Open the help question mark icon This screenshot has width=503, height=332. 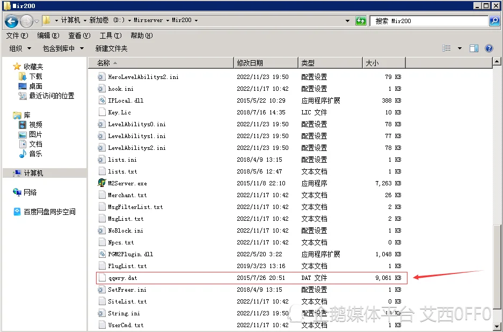tap(489, 48)
